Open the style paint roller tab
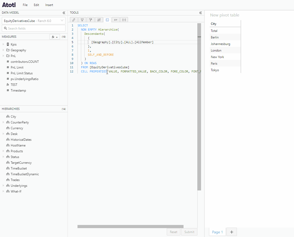 tap(91, 20)
